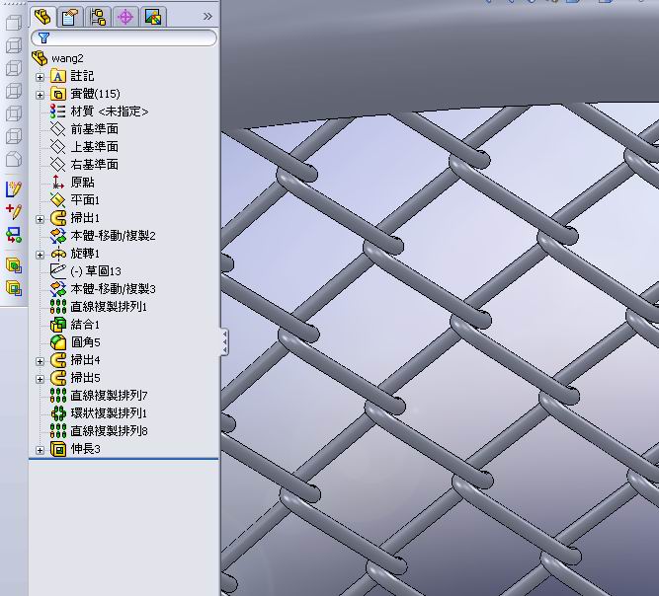The width and height of the screenshot is (659, 596).
Task: Select the 掃出5 sweep icon
Action: 58,378
